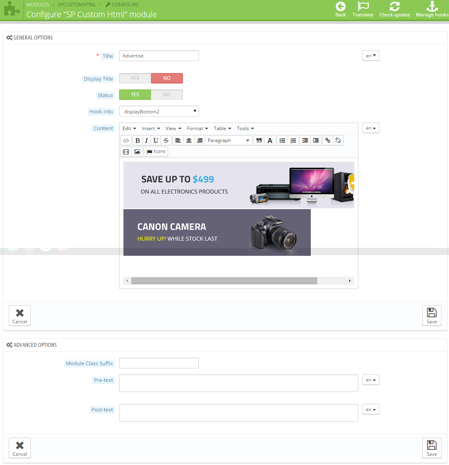Select the Canon Camera banner image

[217, 232]
